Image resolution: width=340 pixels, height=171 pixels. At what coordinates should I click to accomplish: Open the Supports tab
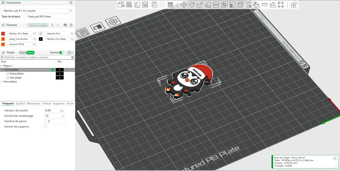tap(59, 104)
